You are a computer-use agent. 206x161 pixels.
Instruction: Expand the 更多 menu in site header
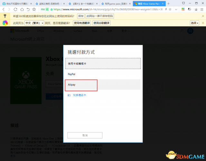126,31
